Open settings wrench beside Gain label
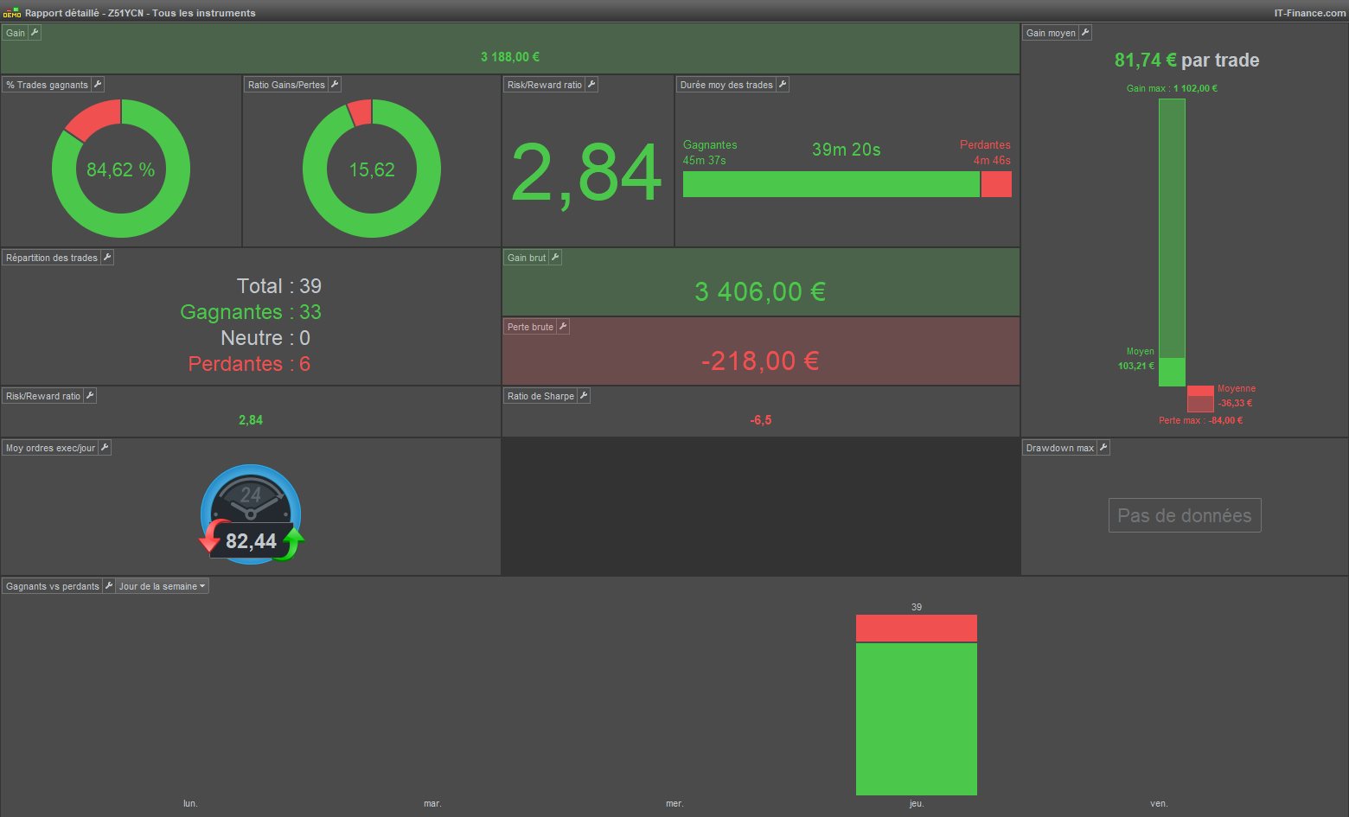1349x817 pixels. pos(35,33)
